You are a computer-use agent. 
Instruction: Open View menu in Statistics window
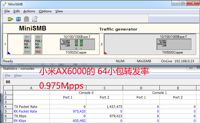(18, 76)
